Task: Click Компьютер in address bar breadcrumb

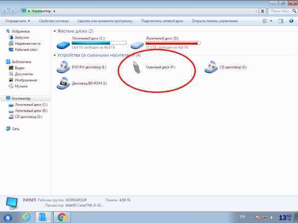Action: pyautogui.click(x=41, y=11)
